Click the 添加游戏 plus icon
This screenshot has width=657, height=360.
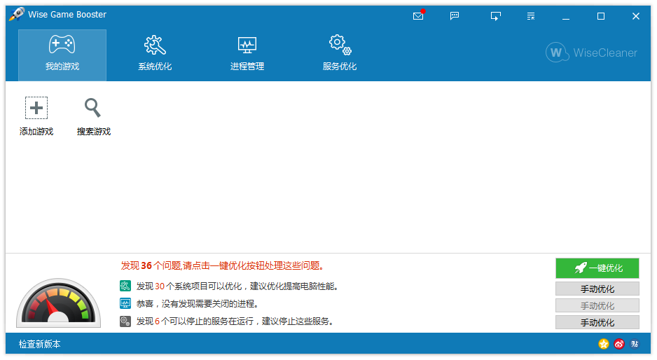pos(36,108)
